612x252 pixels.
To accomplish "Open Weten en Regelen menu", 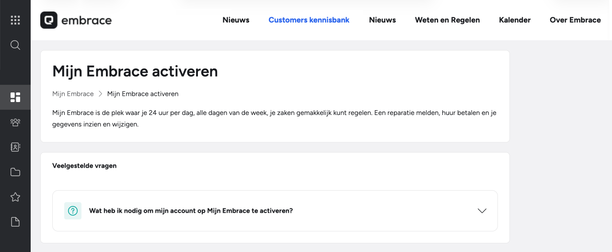I will 447,20.
